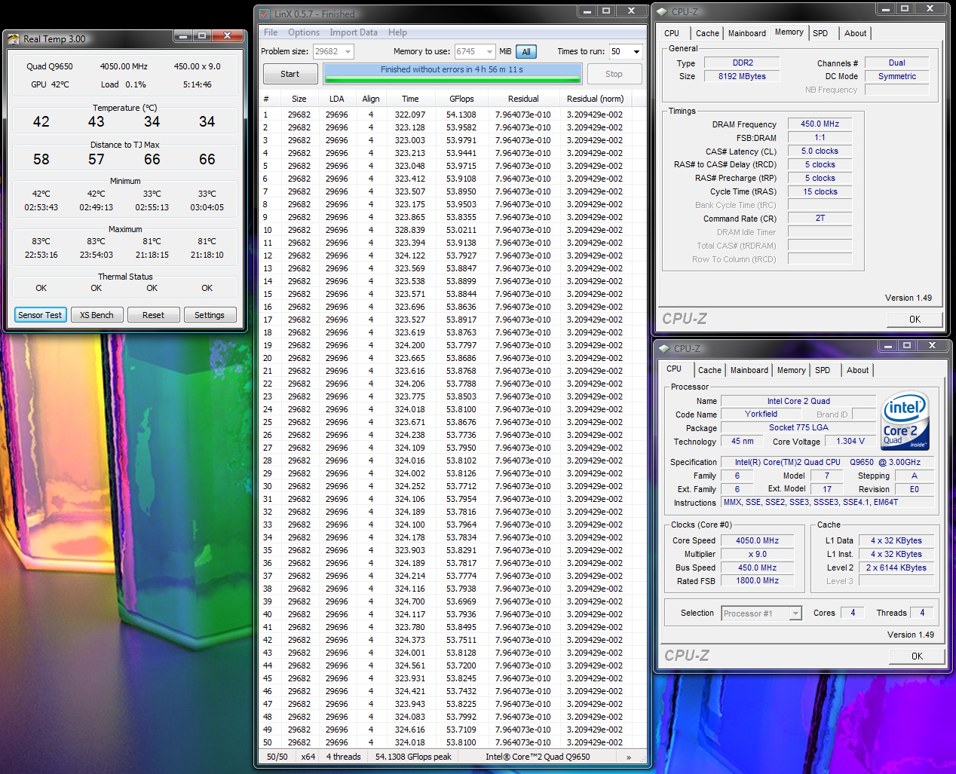Click GFlops value 53.0211 in the table

pyautogui.click(x=461, y=230)
